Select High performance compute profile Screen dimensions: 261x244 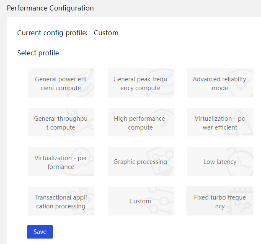click(x=141, y=122)
